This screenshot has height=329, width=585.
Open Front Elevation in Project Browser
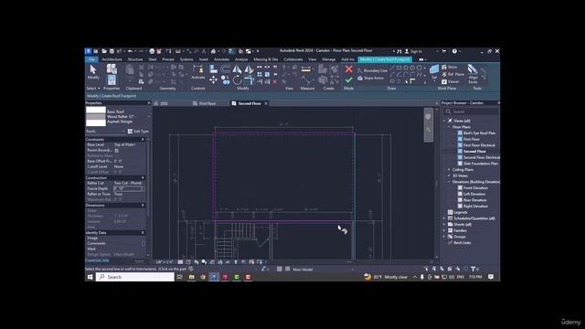point(475,187)
